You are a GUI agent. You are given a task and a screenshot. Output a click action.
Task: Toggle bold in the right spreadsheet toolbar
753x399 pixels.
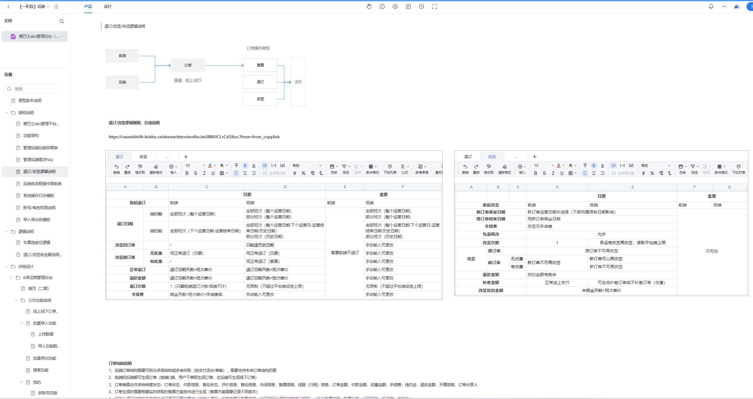(536, 173)
